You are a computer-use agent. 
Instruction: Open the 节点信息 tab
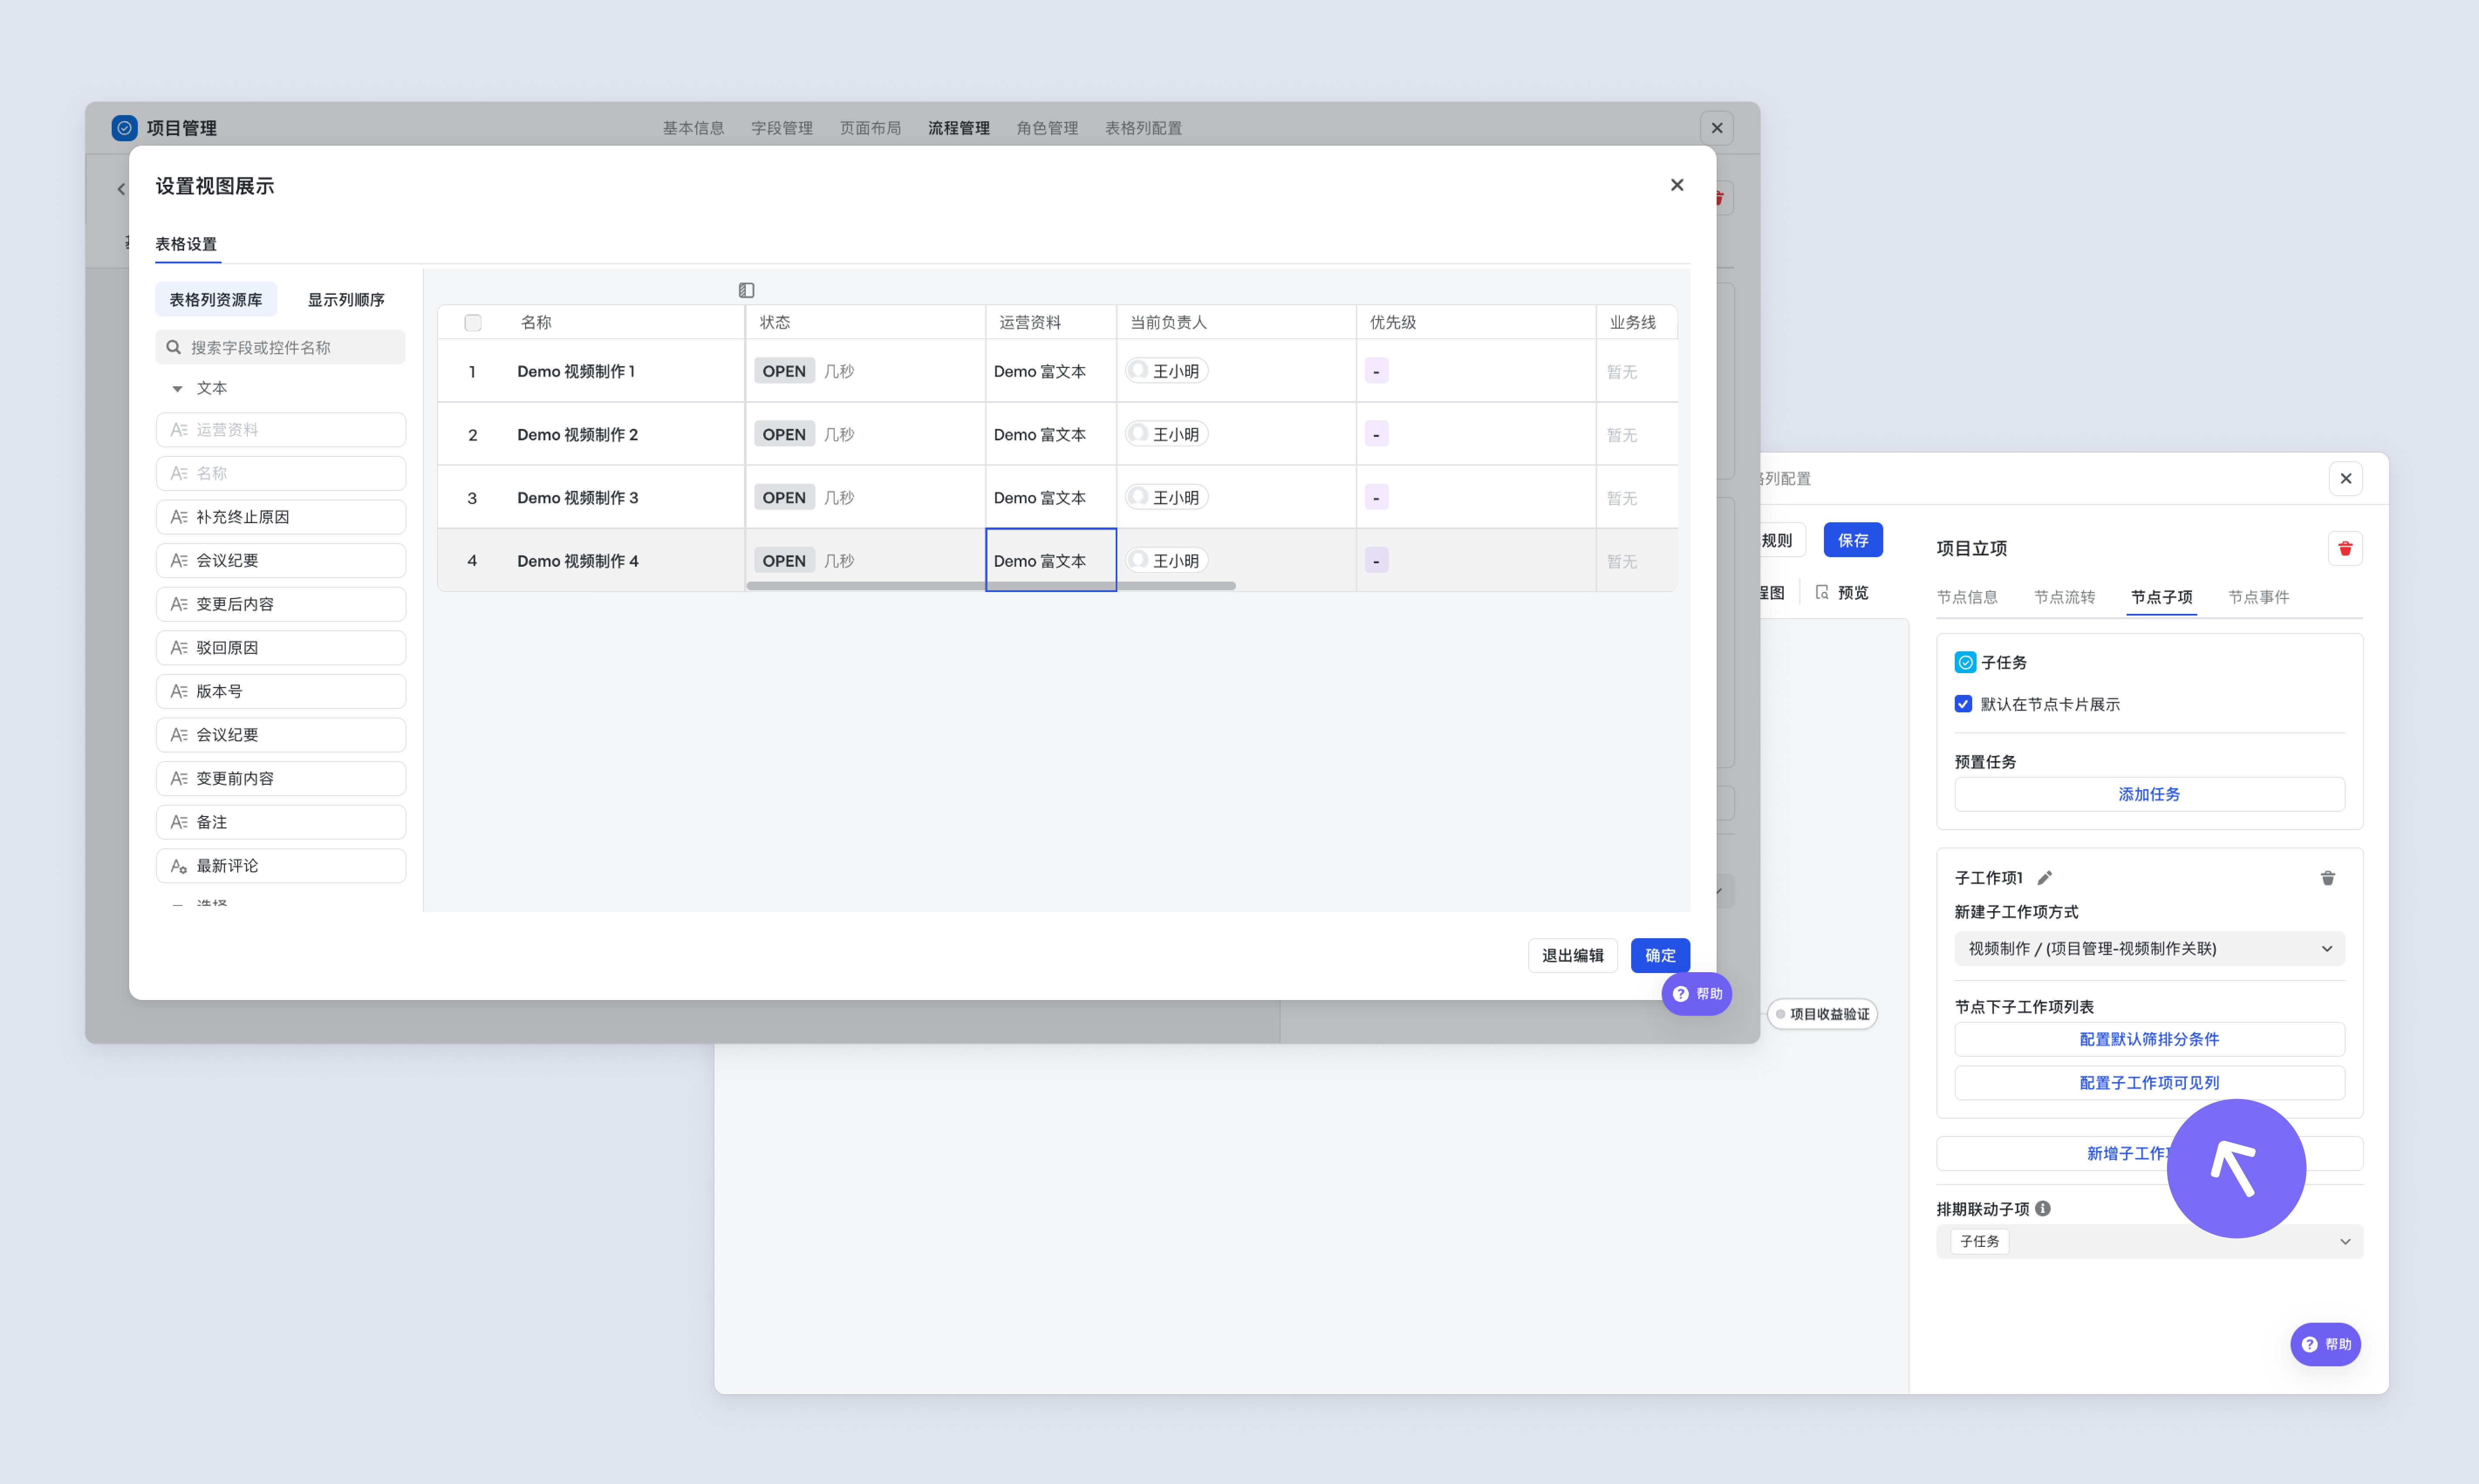pyautogui.click(x=1967, y=597)
